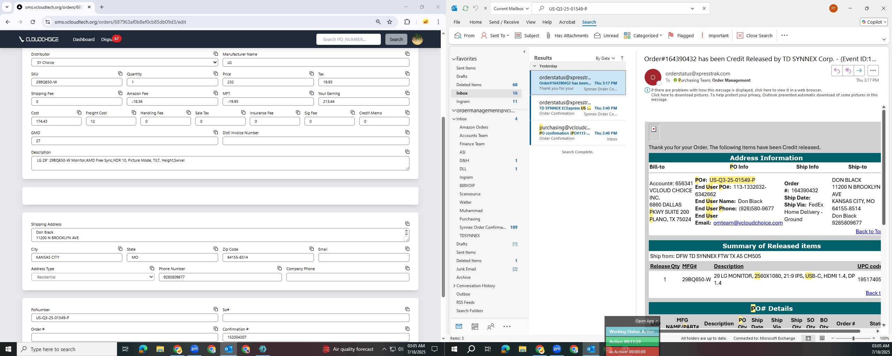Switch to Send / Receive ribbon tab

point(504,22)
